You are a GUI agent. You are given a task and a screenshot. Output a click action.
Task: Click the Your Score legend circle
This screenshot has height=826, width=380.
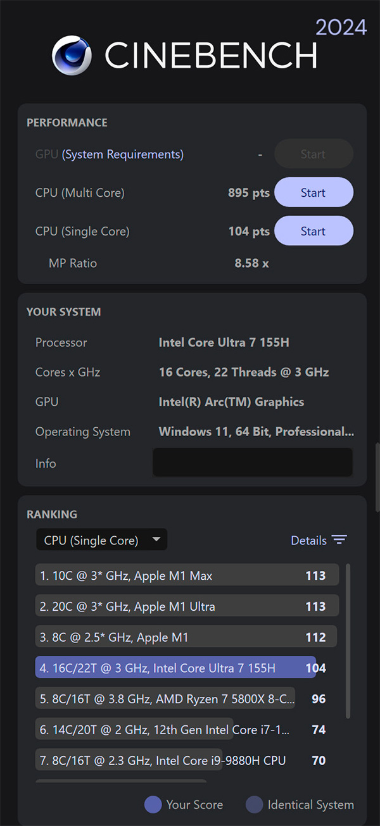pyautogui.click(x=153, y=804)
